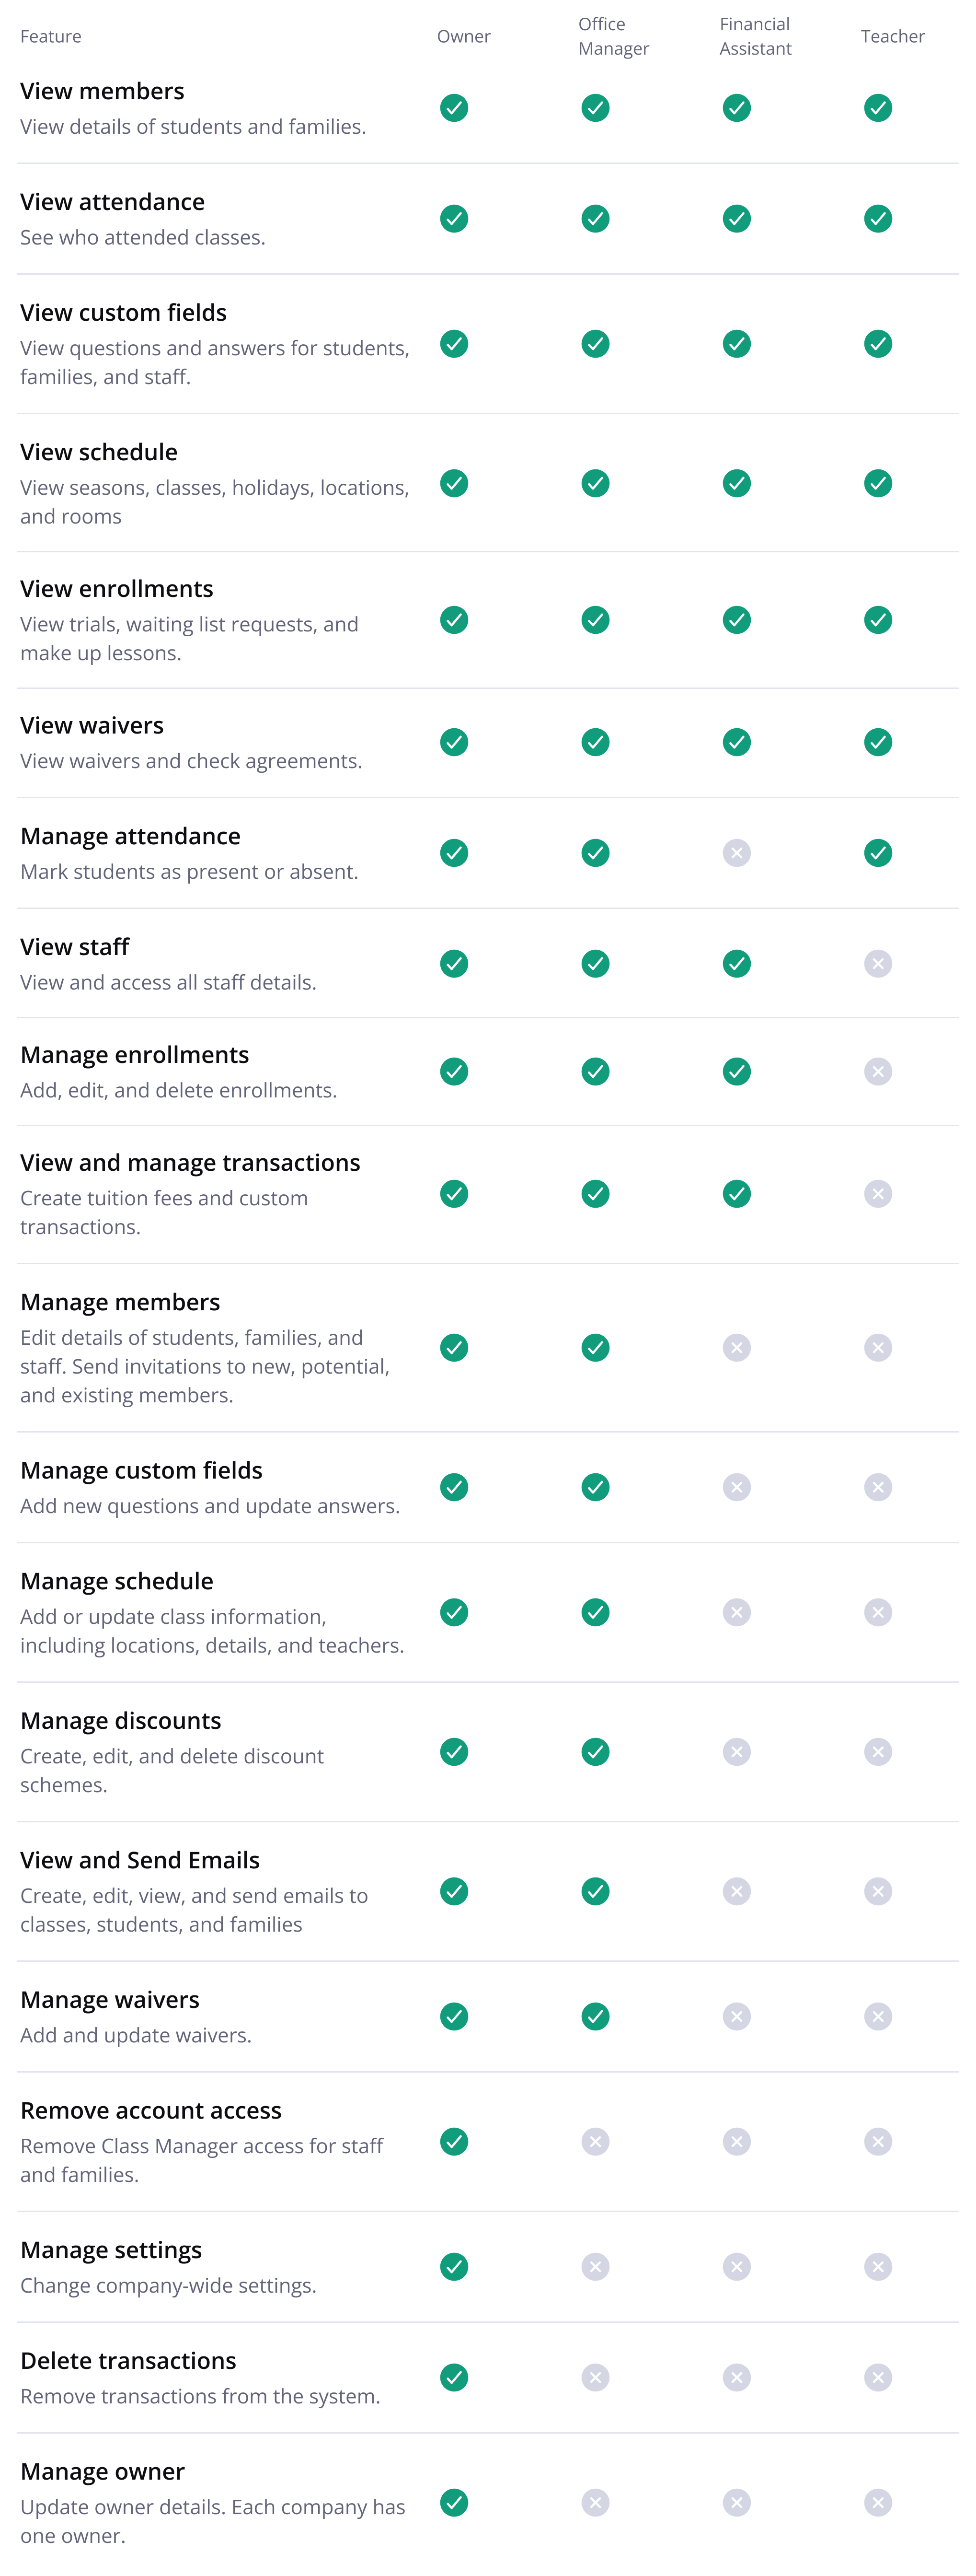Screen dimensions: 976x2576
Task: Click Owner checkmark for Manage owner
Action: coord(454,2503)
